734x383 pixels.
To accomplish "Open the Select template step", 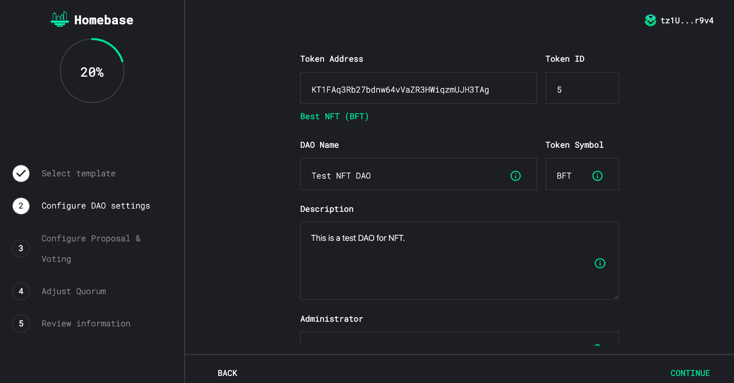I will coord(79,173).
